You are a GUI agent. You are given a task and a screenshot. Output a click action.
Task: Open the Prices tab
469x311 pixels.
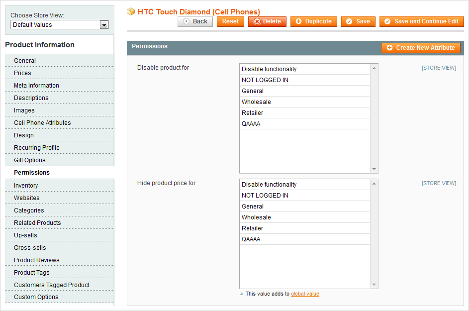coord(60,73)
